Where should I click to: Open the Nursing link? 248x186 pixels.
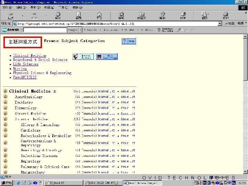tap(20, 69)
